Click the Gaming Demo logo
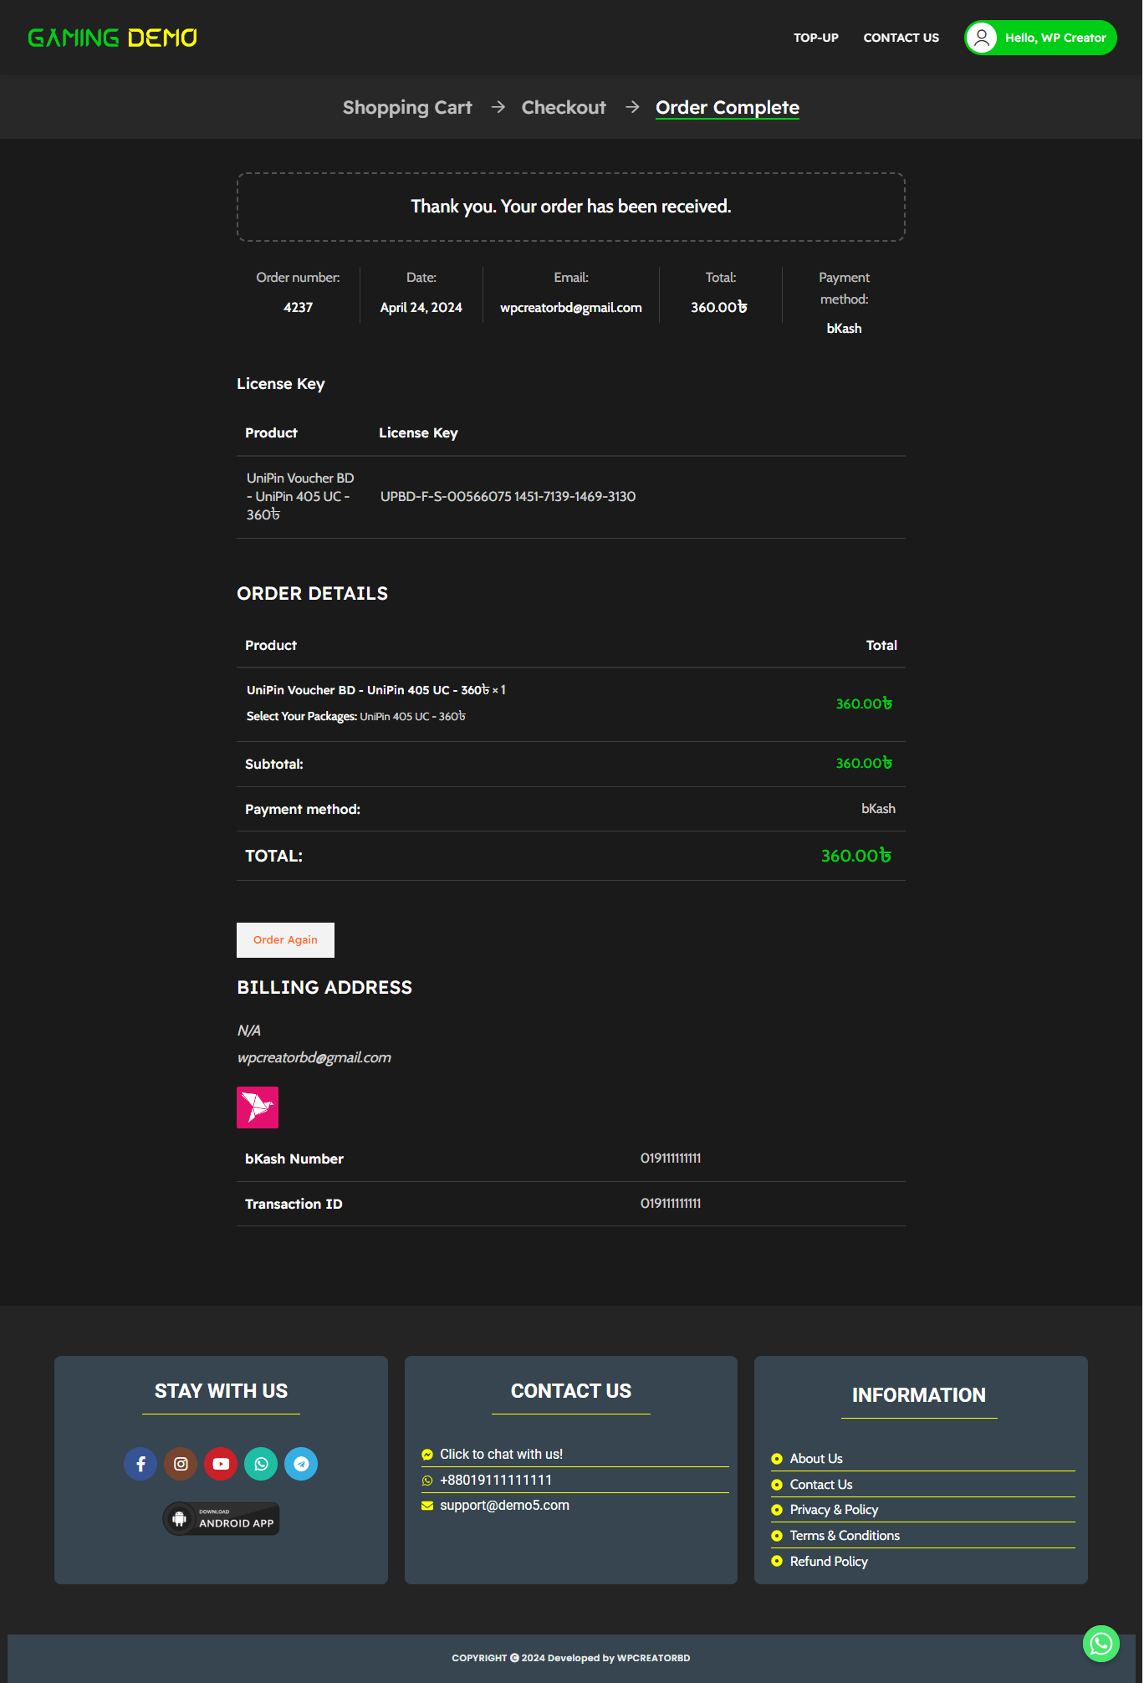 [113, 38]
